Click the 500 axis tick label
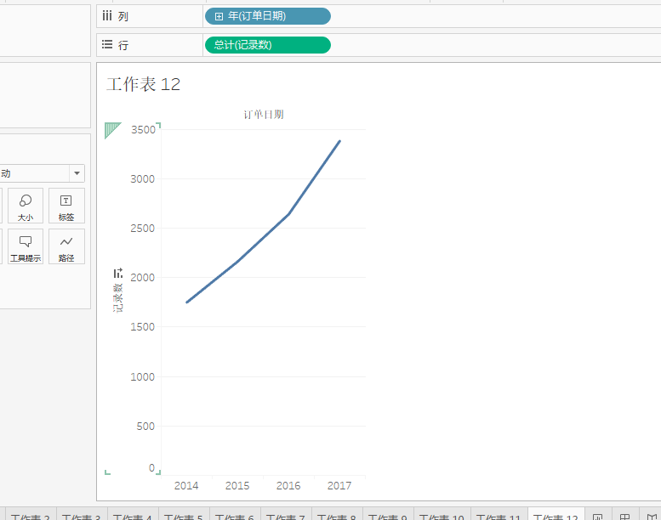Viewport: 661px width, 520px height. click(145, 426)
